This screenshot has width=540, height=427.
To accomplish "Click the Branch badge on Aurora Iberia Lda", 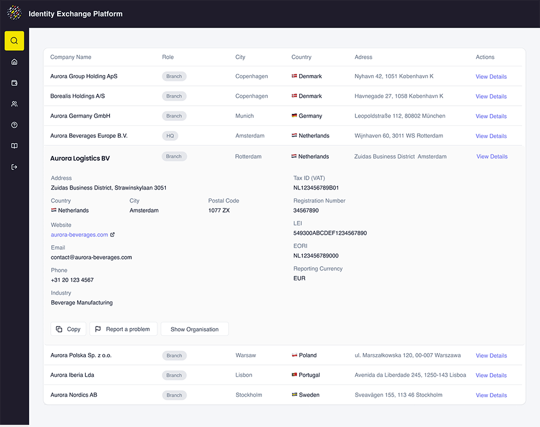I will tap(174, 375).
